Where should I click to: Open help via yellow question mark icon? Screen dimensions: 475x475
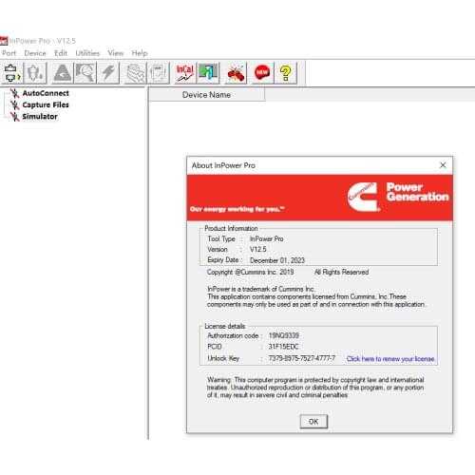tap(286, 73)
